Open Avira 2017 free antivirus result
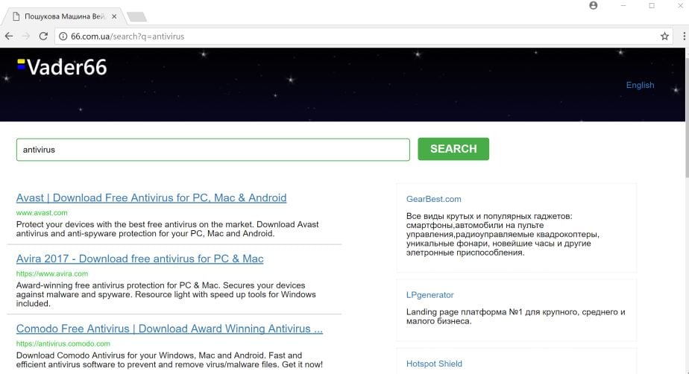This screenshot has height=374, width=689. point(139,259)
